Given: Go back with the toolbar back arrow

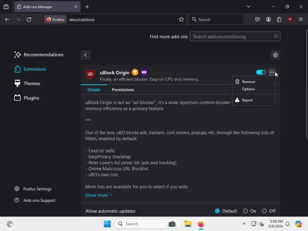Looking at the screenshot, I should pyautogui.click(x=7, y=20).
